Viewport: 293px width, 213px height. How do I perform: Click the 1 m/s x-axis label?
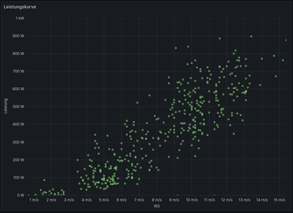click(34, 200)
